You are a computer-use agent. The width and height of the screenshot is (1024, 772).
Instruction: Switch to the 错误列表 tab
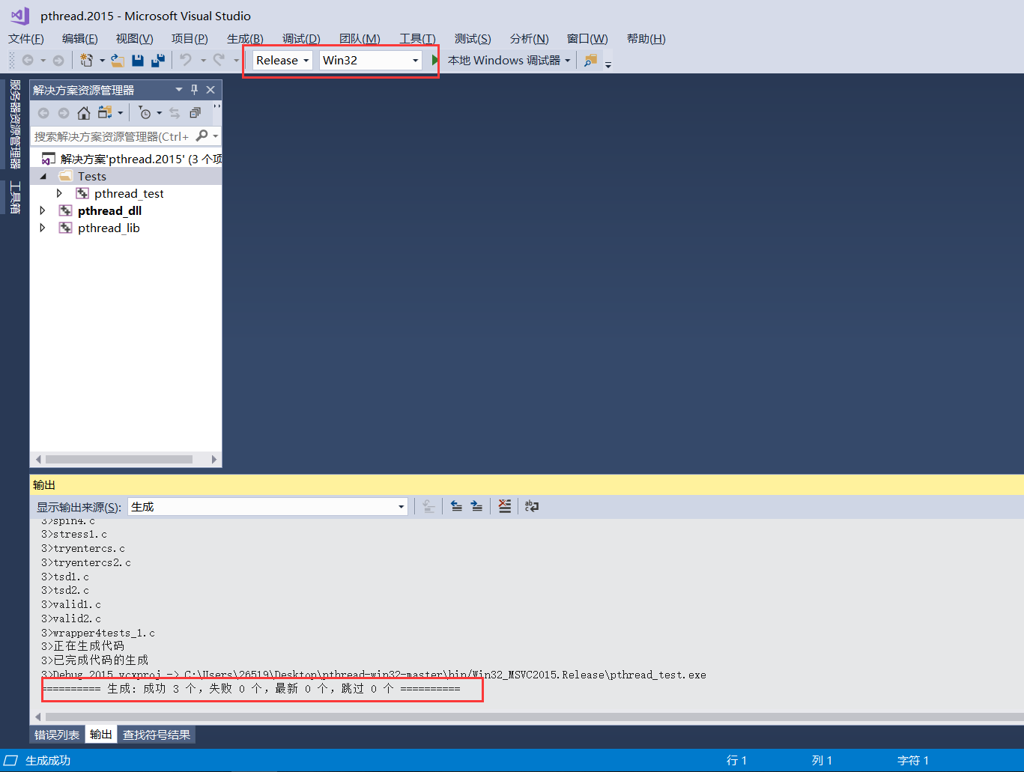[55, 735]
